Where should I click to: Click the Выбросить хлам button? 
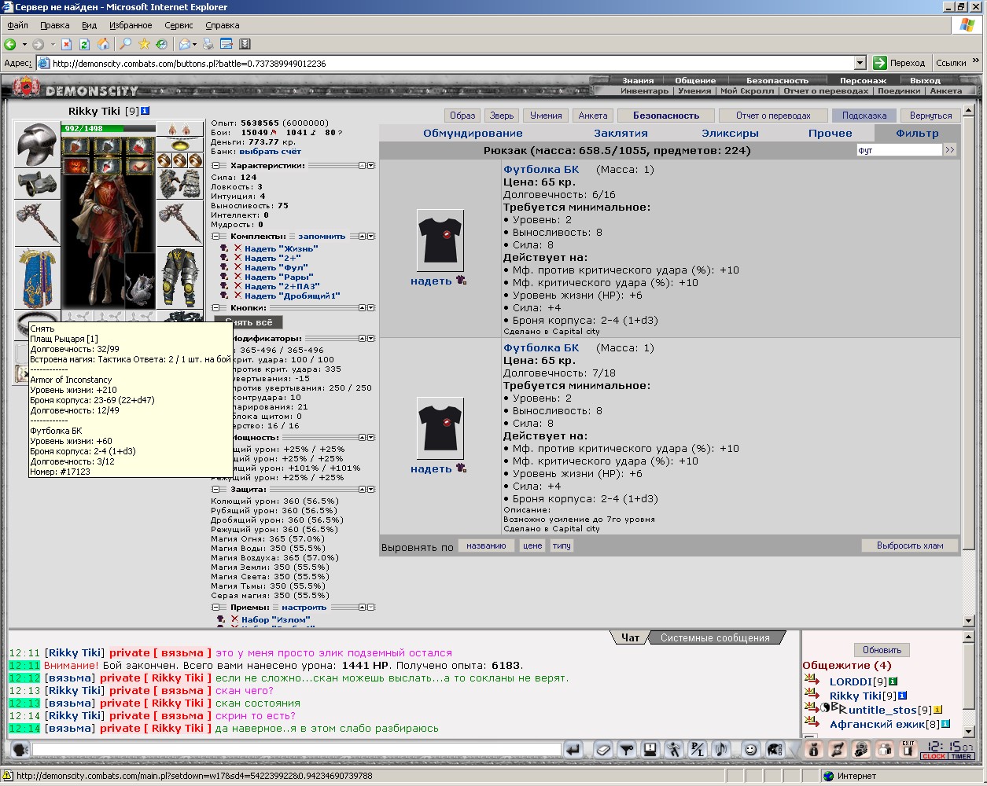pyautogui.click(x=910, y=545)
